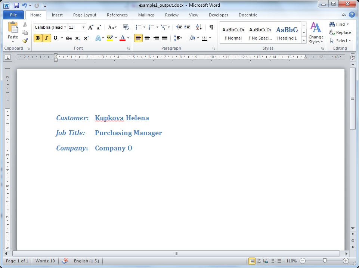Click the Clear Formatting icon
Image resolution: width=359 pixels, height=268 pixels.
click(x=126, y=27)
